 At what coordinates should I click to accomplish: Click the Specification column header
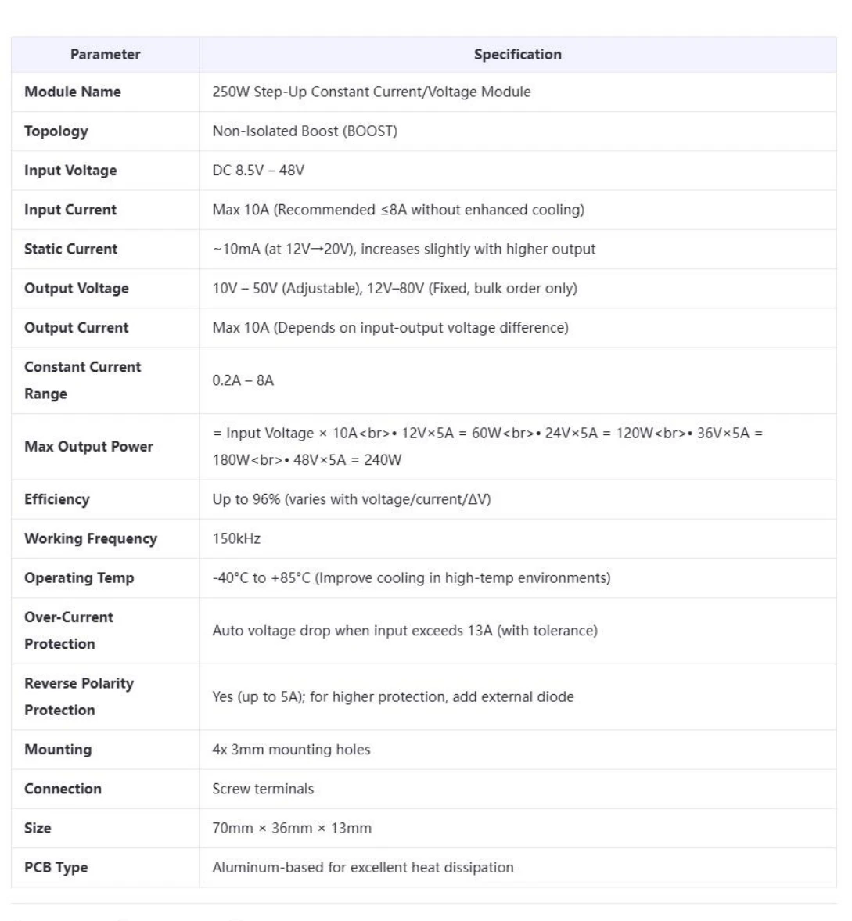click(517, 55)
